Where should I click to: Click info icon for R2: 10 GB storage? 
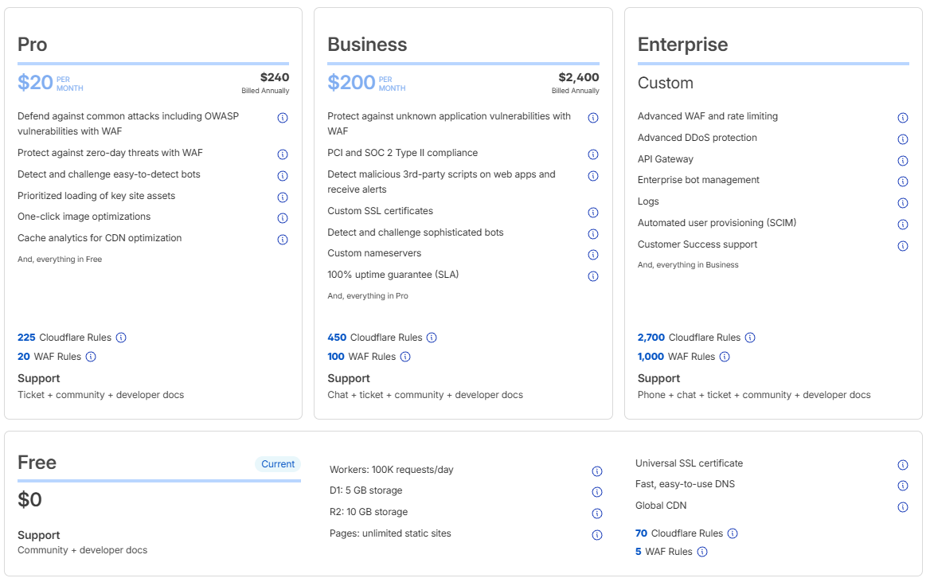pos(597,514)
